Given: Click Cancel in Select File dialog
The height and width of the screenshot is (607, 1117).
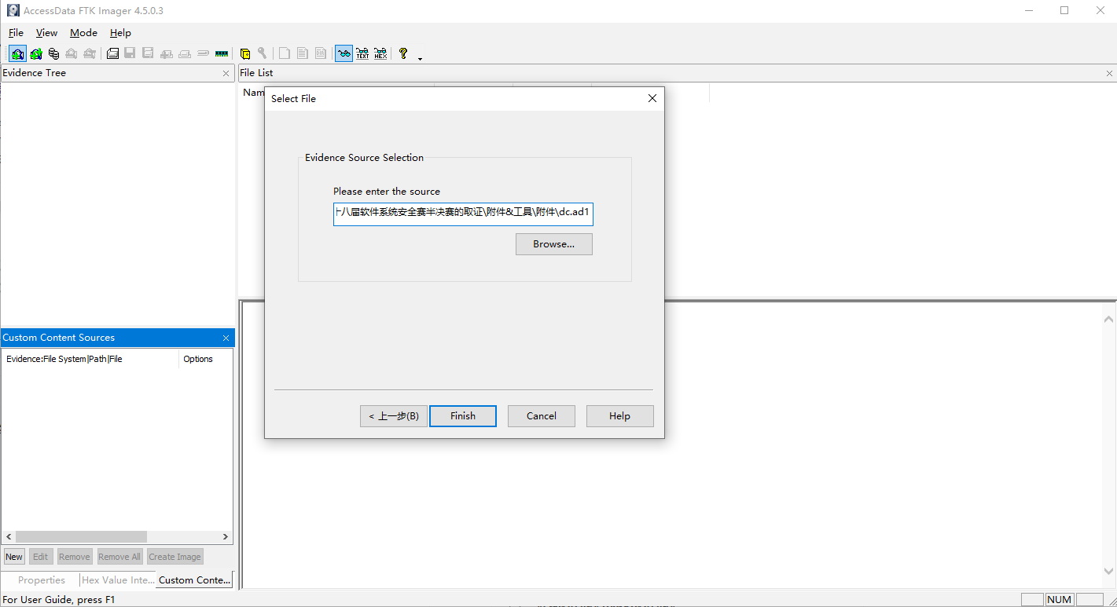Looking at the screenshot, I should (542, 416).
